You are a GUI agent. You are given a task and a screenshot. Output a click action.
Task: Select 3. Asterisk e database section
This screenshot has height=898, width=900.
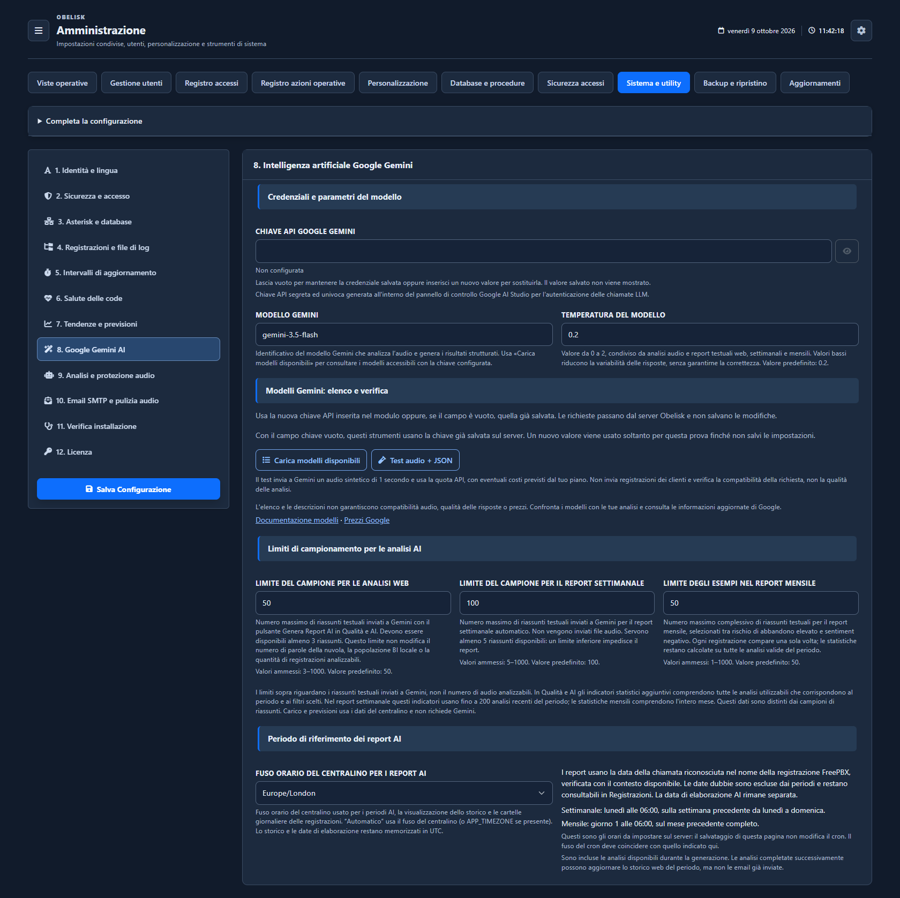129,222
